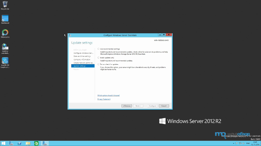Open File Explorer from the taskbar

pyautogui.click(x=28, y=143)
